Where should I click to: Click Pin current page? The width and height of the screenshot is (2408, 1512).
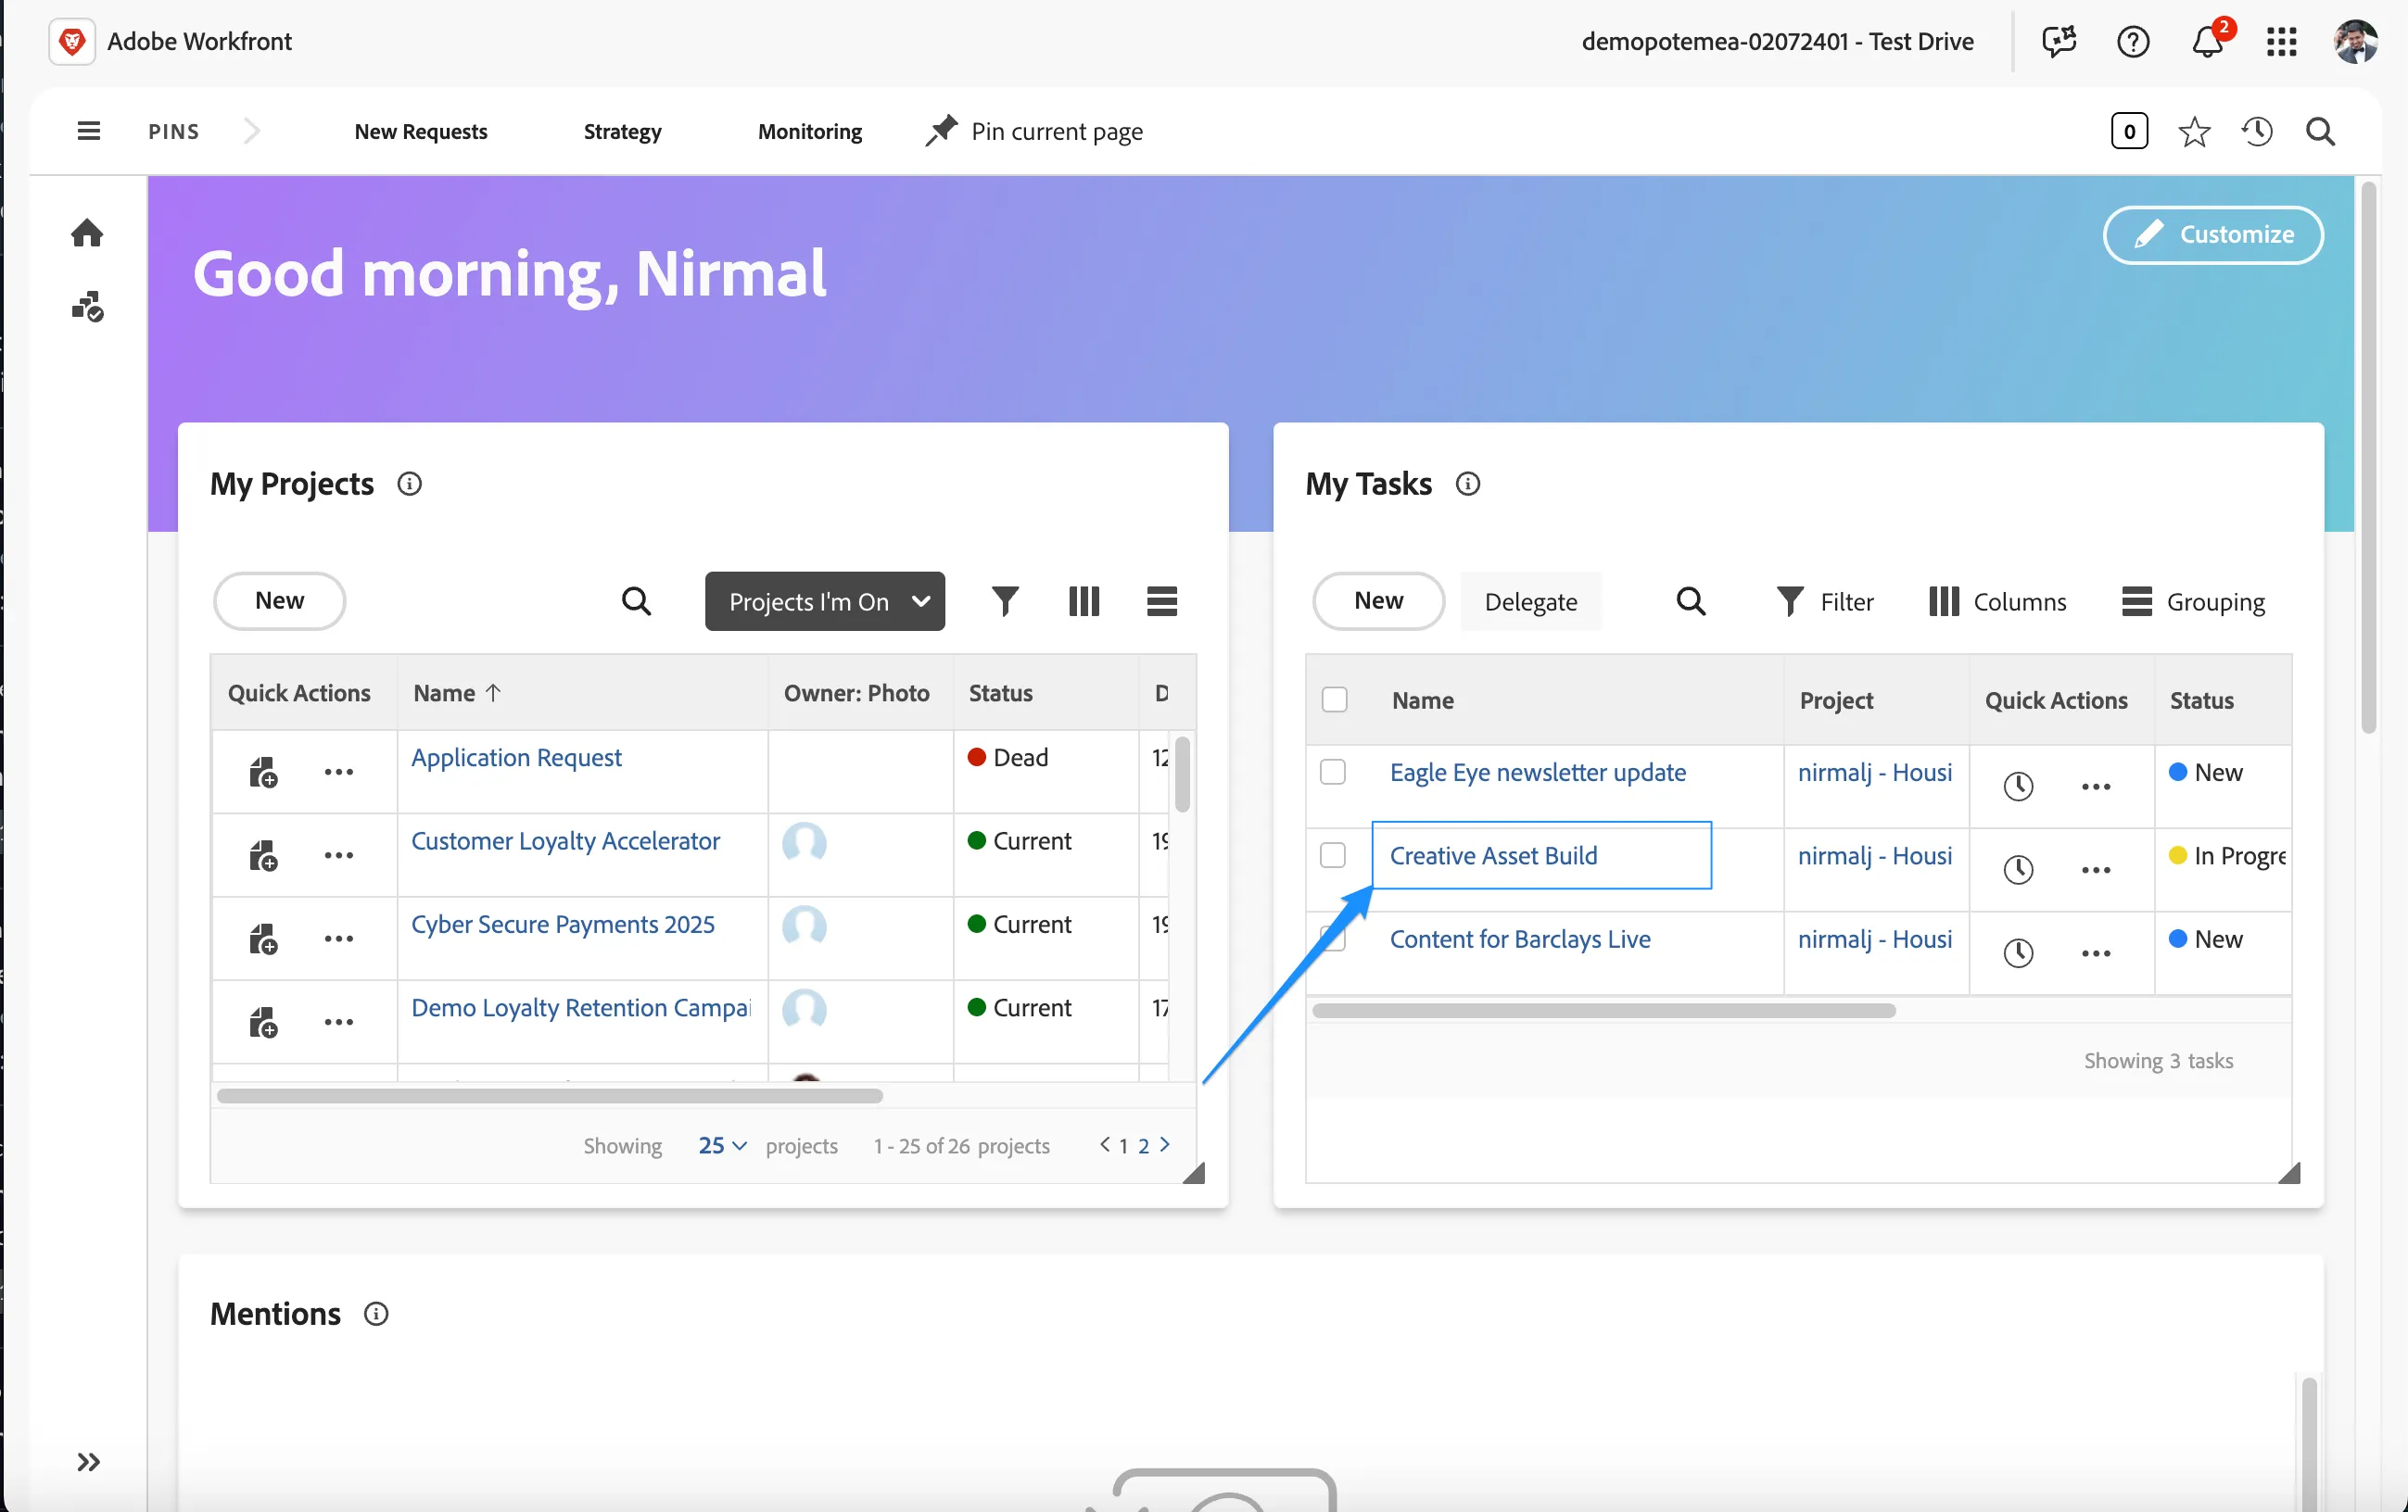1034,131
